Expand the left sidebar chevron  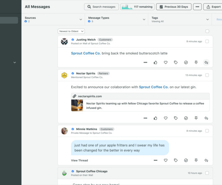[15, 62]
